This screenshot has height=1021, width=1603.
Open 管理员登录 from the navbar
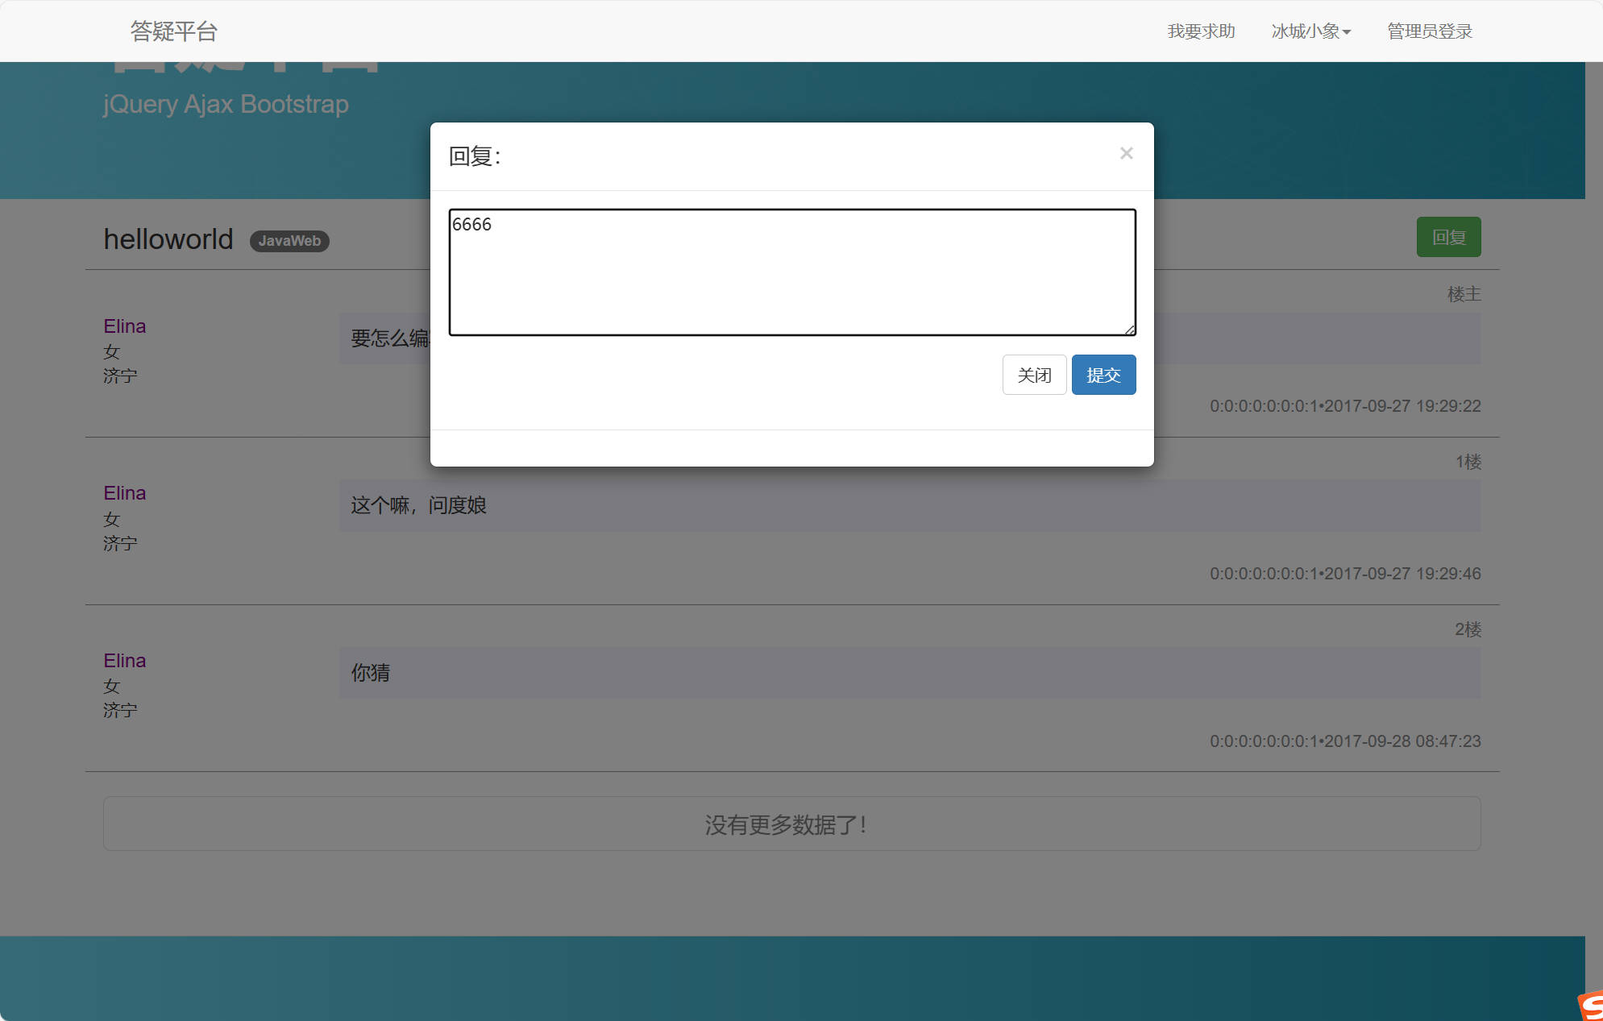point(1428,31)
